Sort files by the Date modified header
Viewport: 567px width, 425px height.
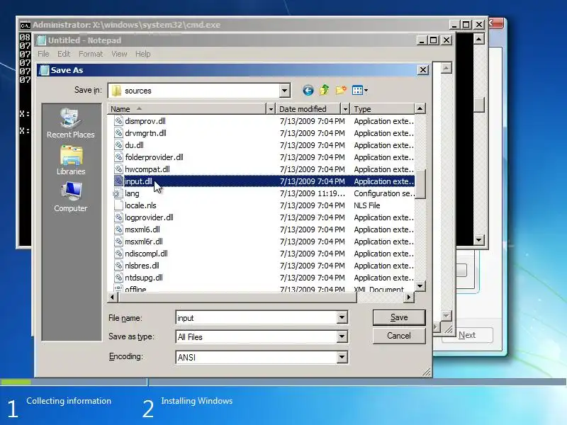click(308, 109)
